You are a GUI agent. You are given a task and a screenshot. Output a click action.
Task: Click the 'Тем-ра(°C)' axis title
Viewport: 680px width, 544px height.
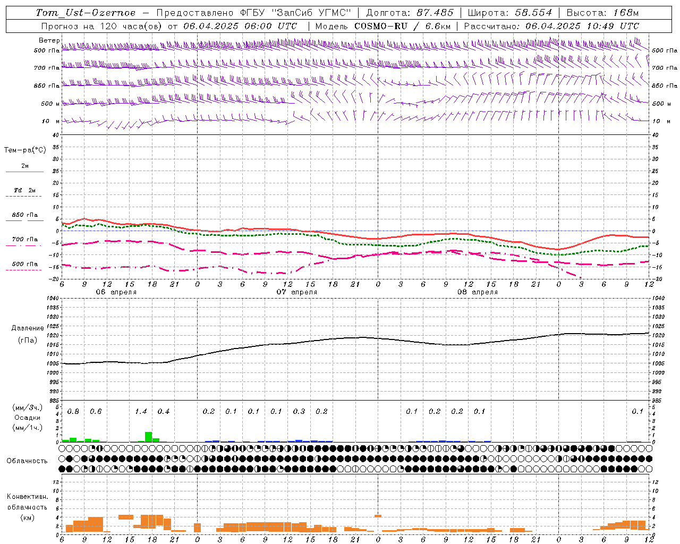25,150
